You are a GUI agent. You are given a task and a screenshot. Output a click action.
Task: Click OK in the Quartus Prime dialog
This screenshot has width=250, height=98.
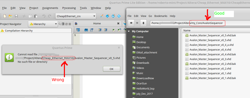pos(111,69)
